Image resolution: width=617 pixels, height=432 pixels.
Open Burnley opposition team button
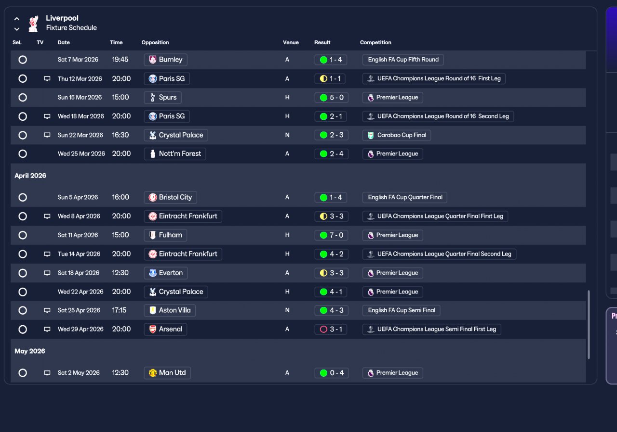pyautogui.click(x=165, y=60)
